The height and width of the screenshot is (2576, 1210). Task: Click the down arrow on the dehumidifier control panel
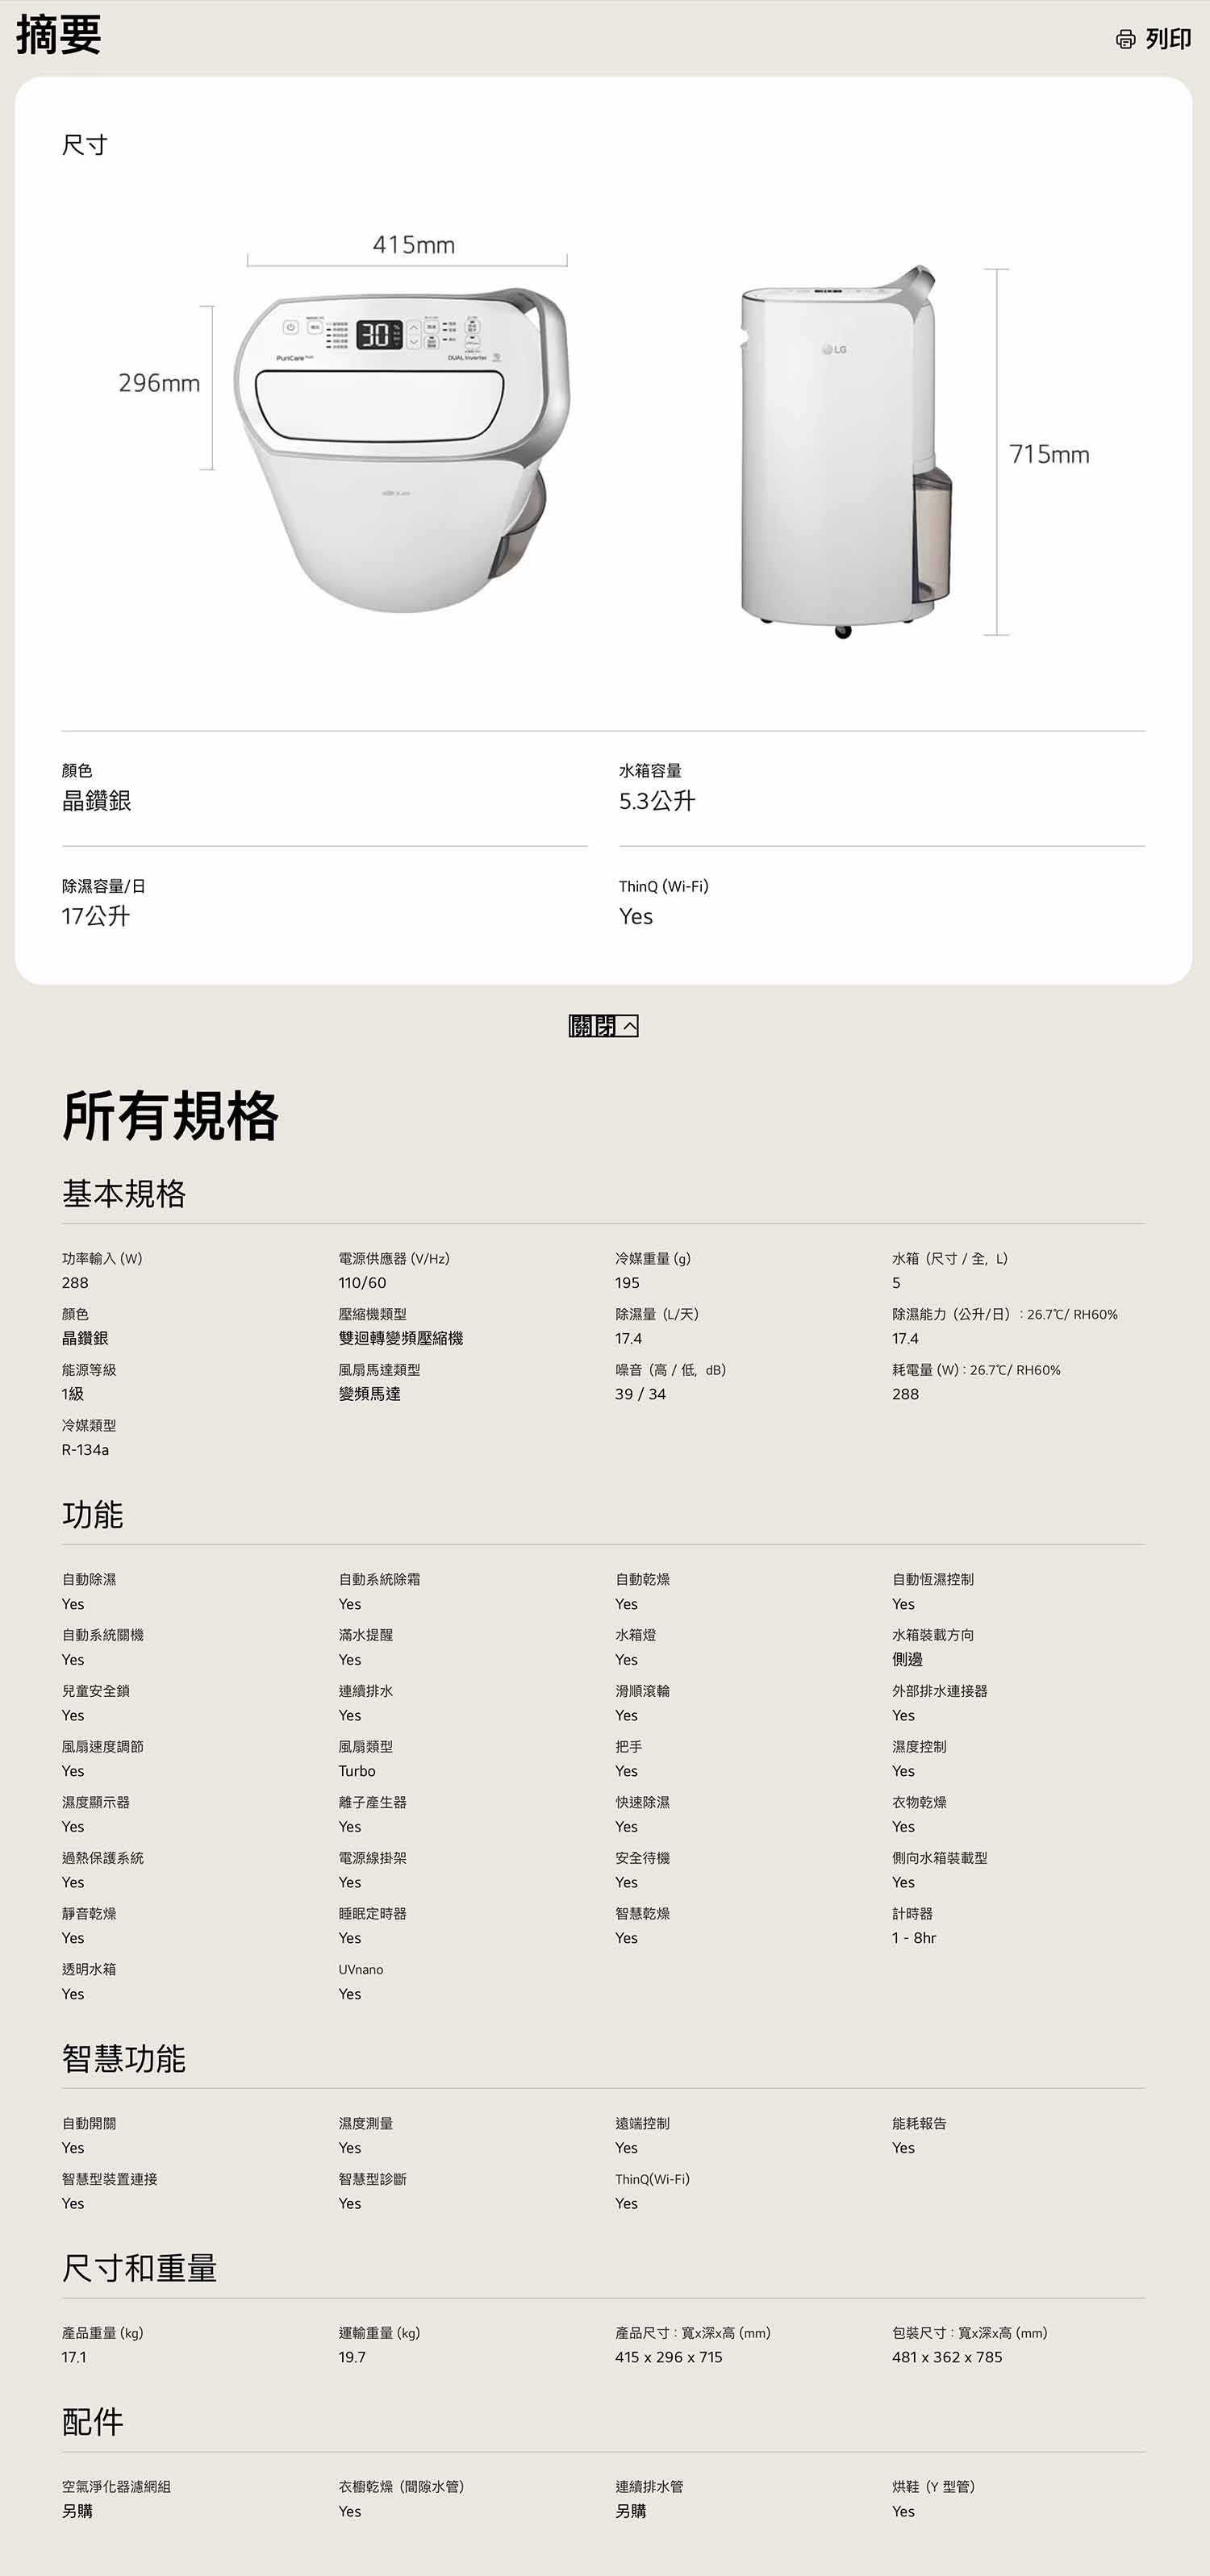pos(413,343)
